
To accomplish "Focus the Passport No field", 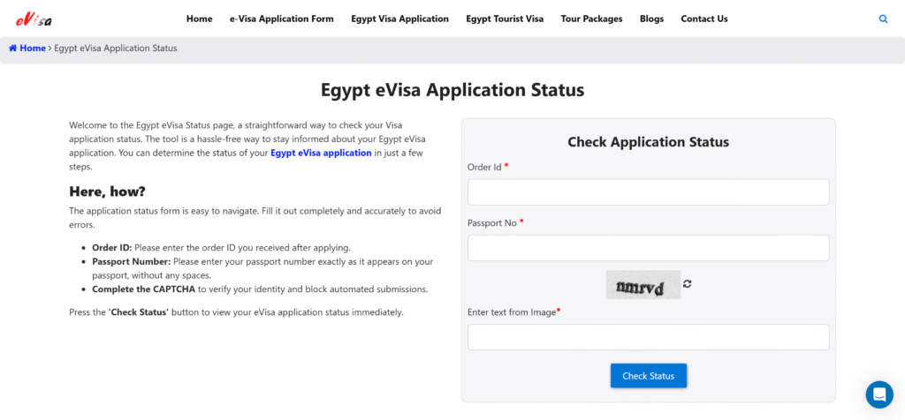I will click(x=648, y=248).
